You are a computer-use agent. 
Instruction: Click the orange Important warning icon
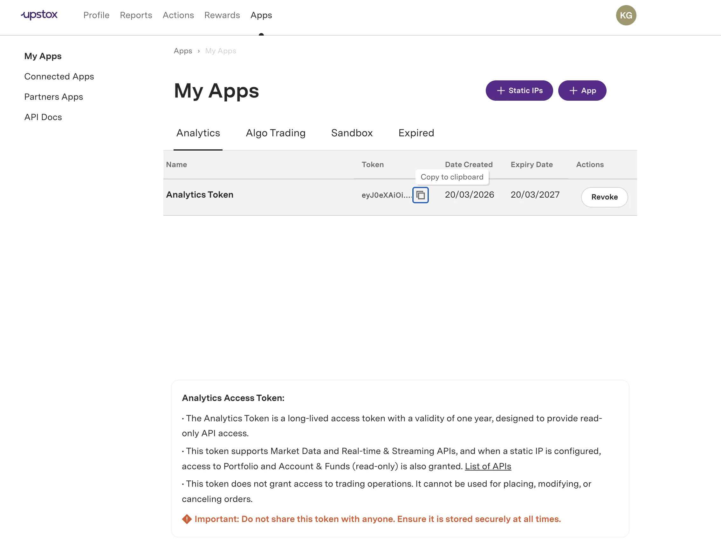[x=187, y=519]
